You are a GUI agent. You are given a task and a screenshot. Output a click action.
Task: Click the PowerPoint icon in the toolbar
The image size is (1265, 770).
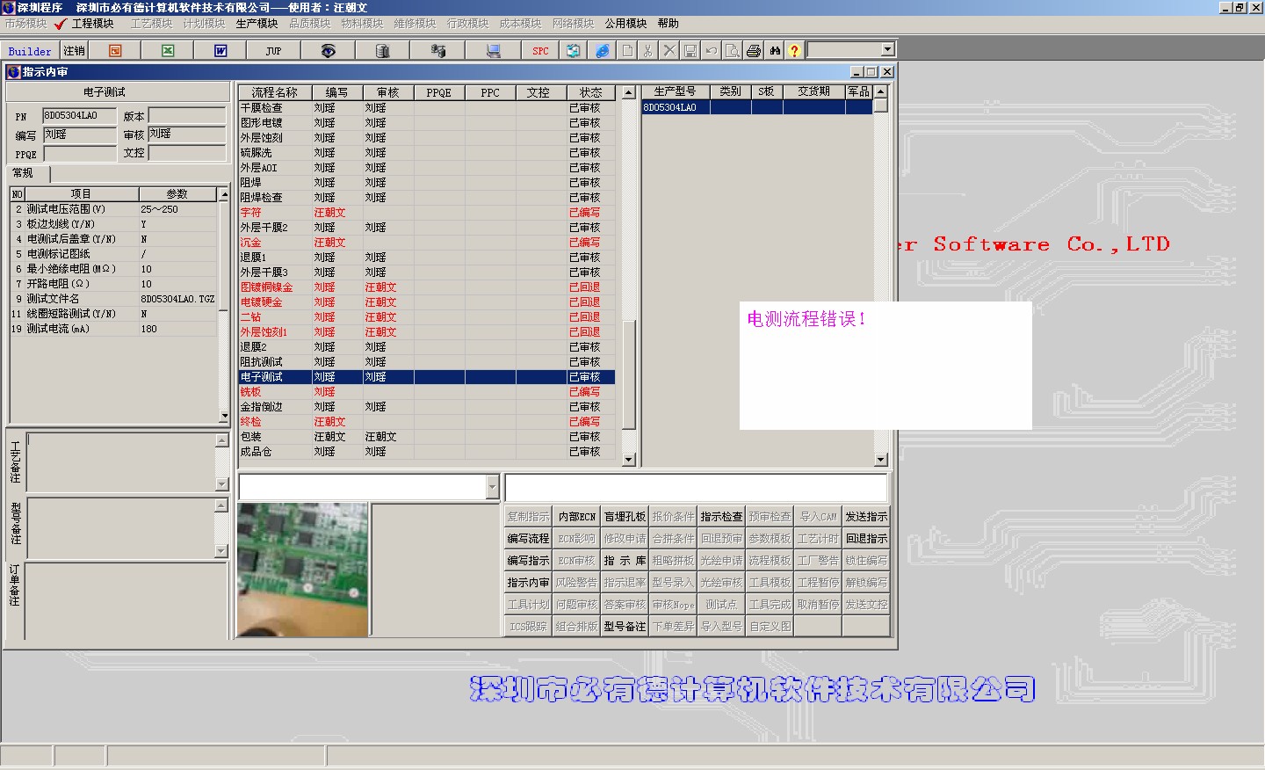click(x=115, y=51)
